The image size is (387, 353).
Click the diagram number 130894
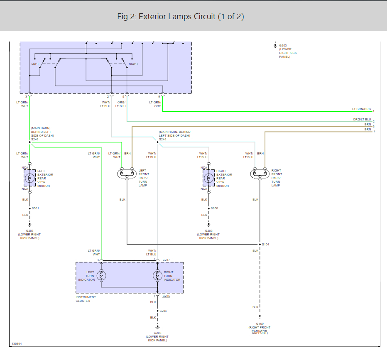click(17, 344)
